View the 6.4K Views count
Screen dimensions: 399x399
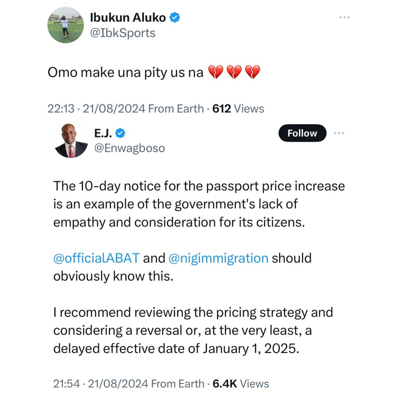241,383
